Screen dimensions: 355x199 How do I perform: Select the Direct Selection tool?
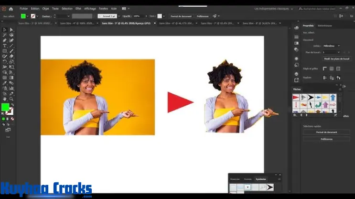click(x=11, y=30)
